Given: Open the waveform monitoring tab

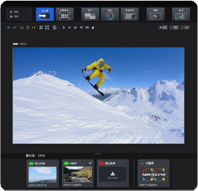Looking at the screenshot, I should (x=155, y=14).
